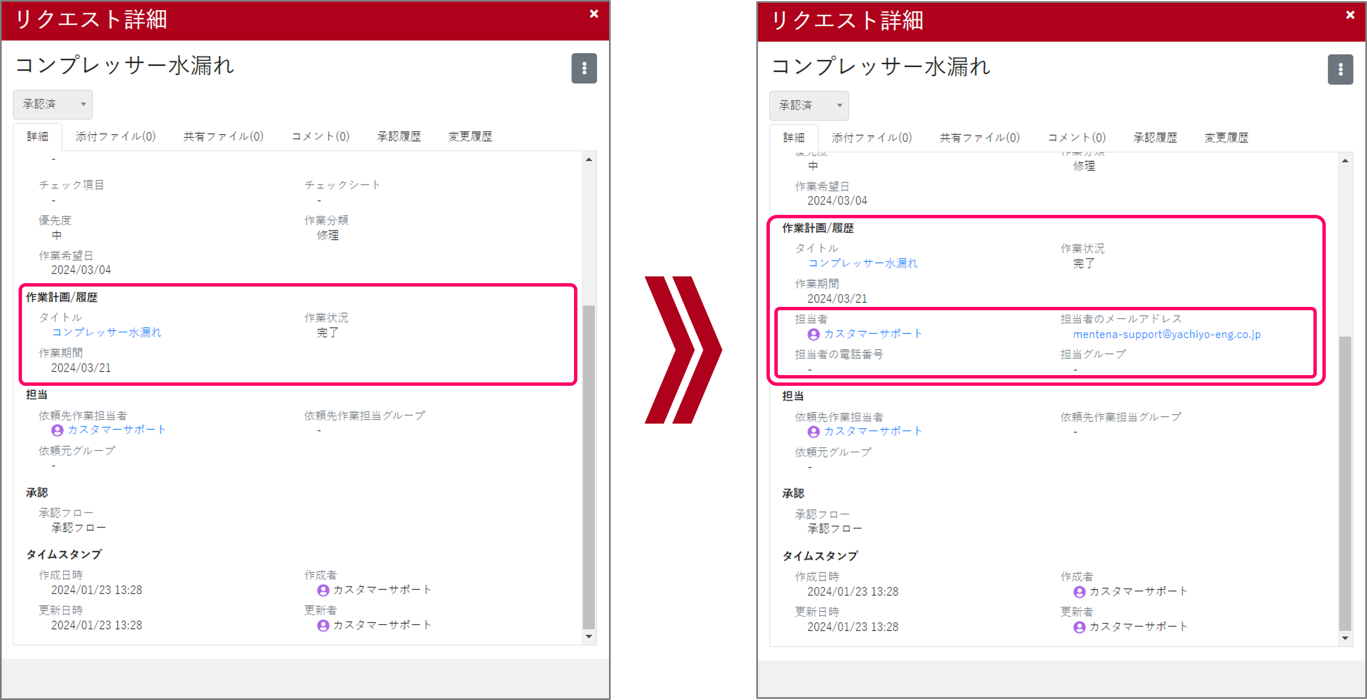Open the 変更履歴 tab
This screenshot has width=1367, height=700.
pyautogui.click(x=470, y=136)
